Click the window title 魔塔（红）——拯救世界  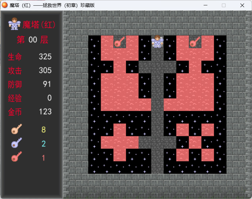pos(52,5)
